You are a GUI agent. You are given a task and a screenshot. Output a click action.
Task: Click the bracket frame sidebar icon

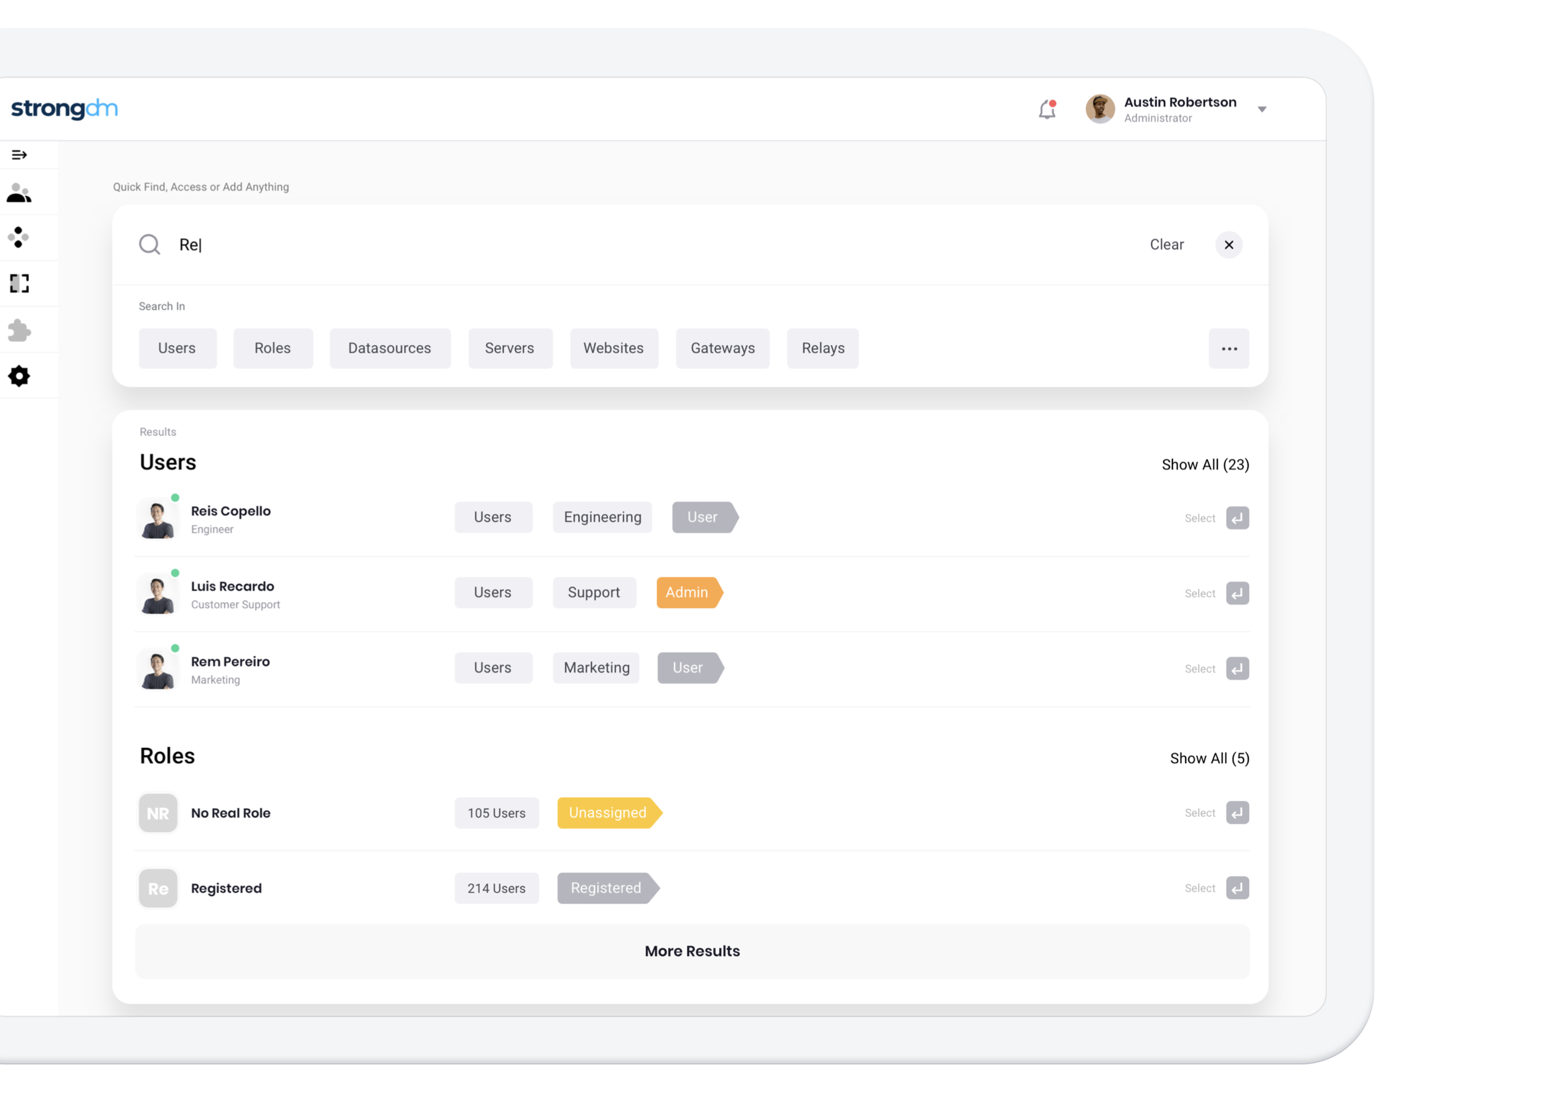coord(20,284)
